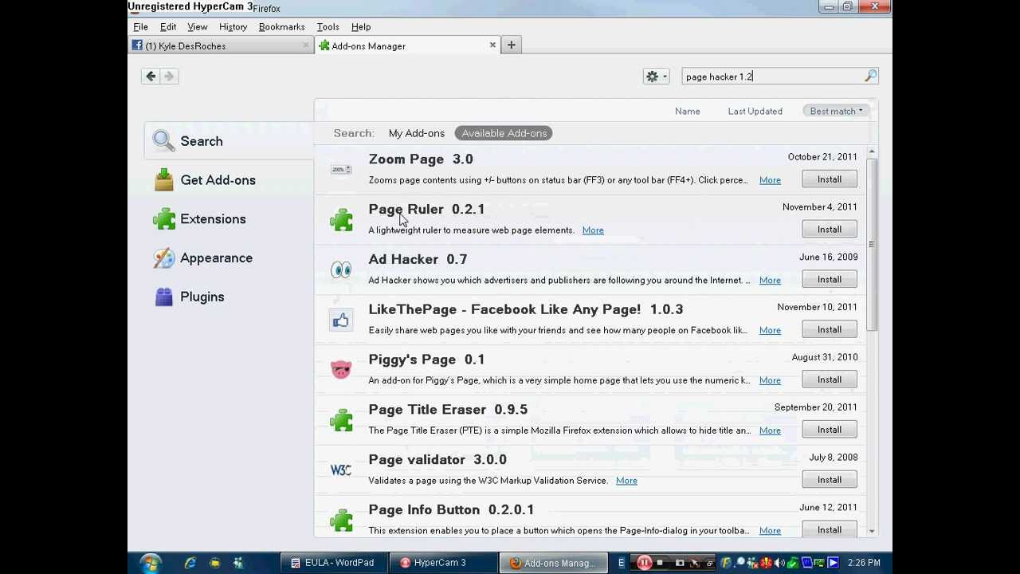
Task: Open More link for Page Ruler
Action: [x=593, y=230]
